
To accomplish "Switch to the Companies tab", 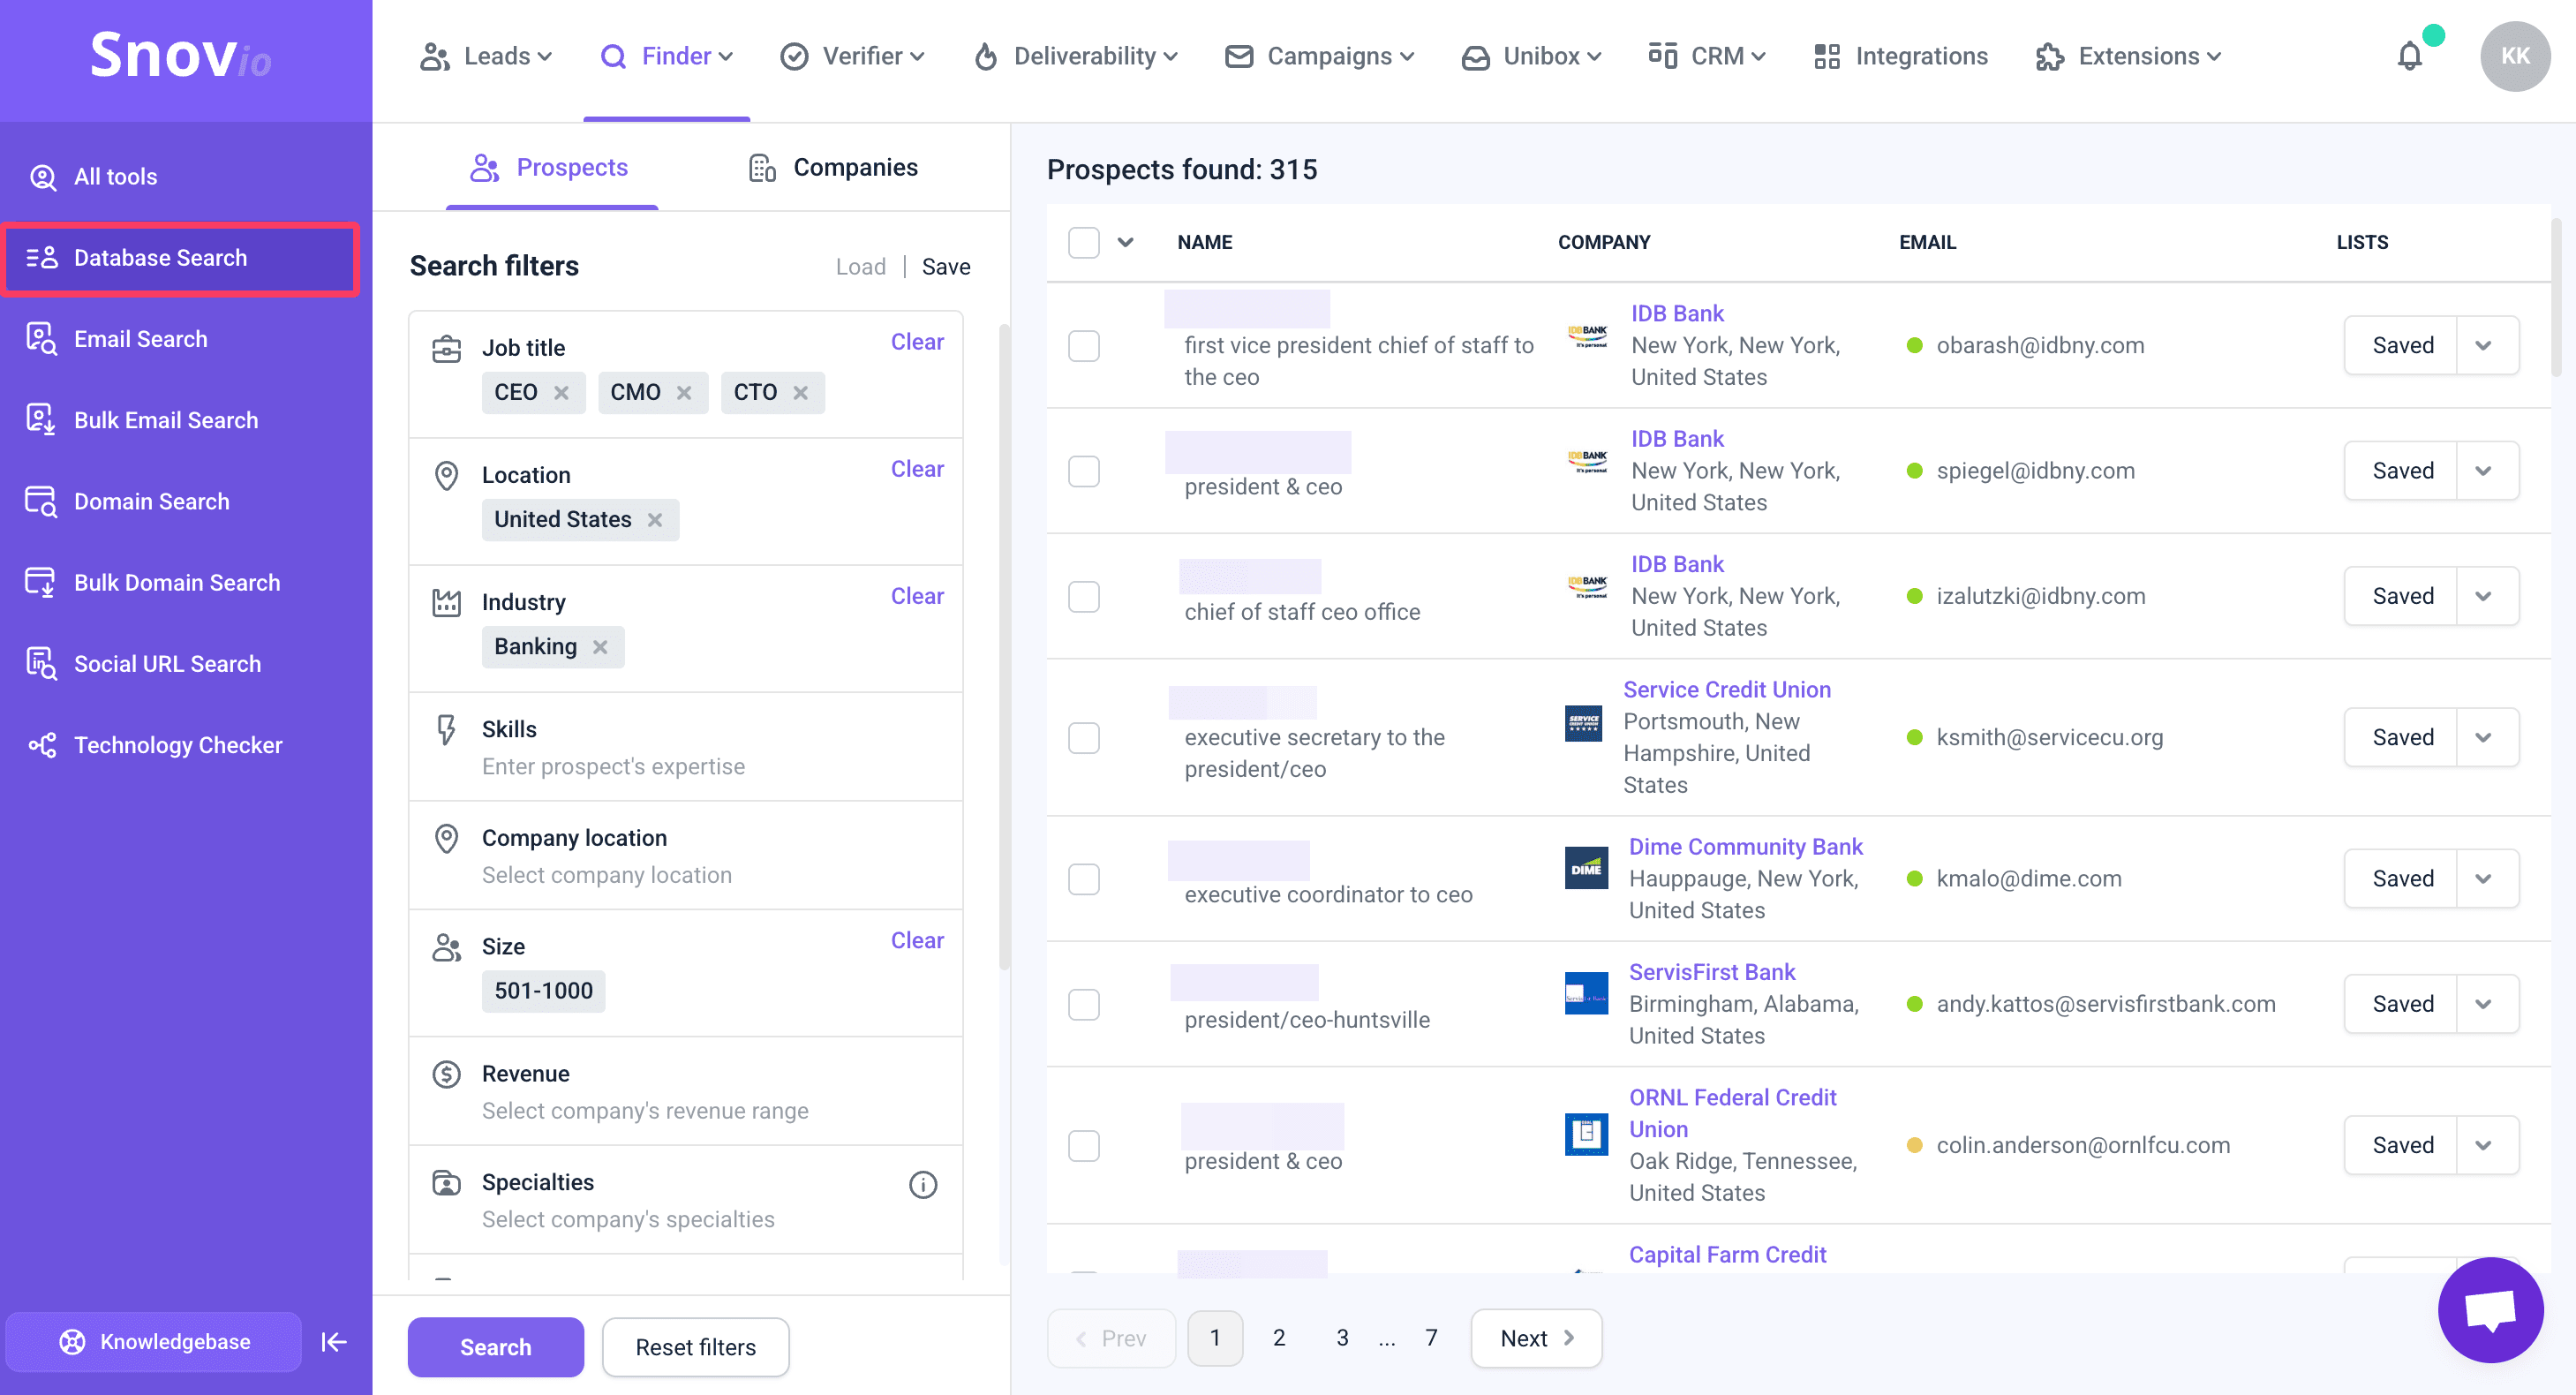I will pos(833,168).
